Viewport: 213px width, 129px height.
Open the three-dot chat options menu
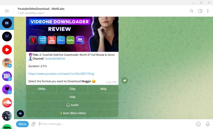click(x=208, y=11)
